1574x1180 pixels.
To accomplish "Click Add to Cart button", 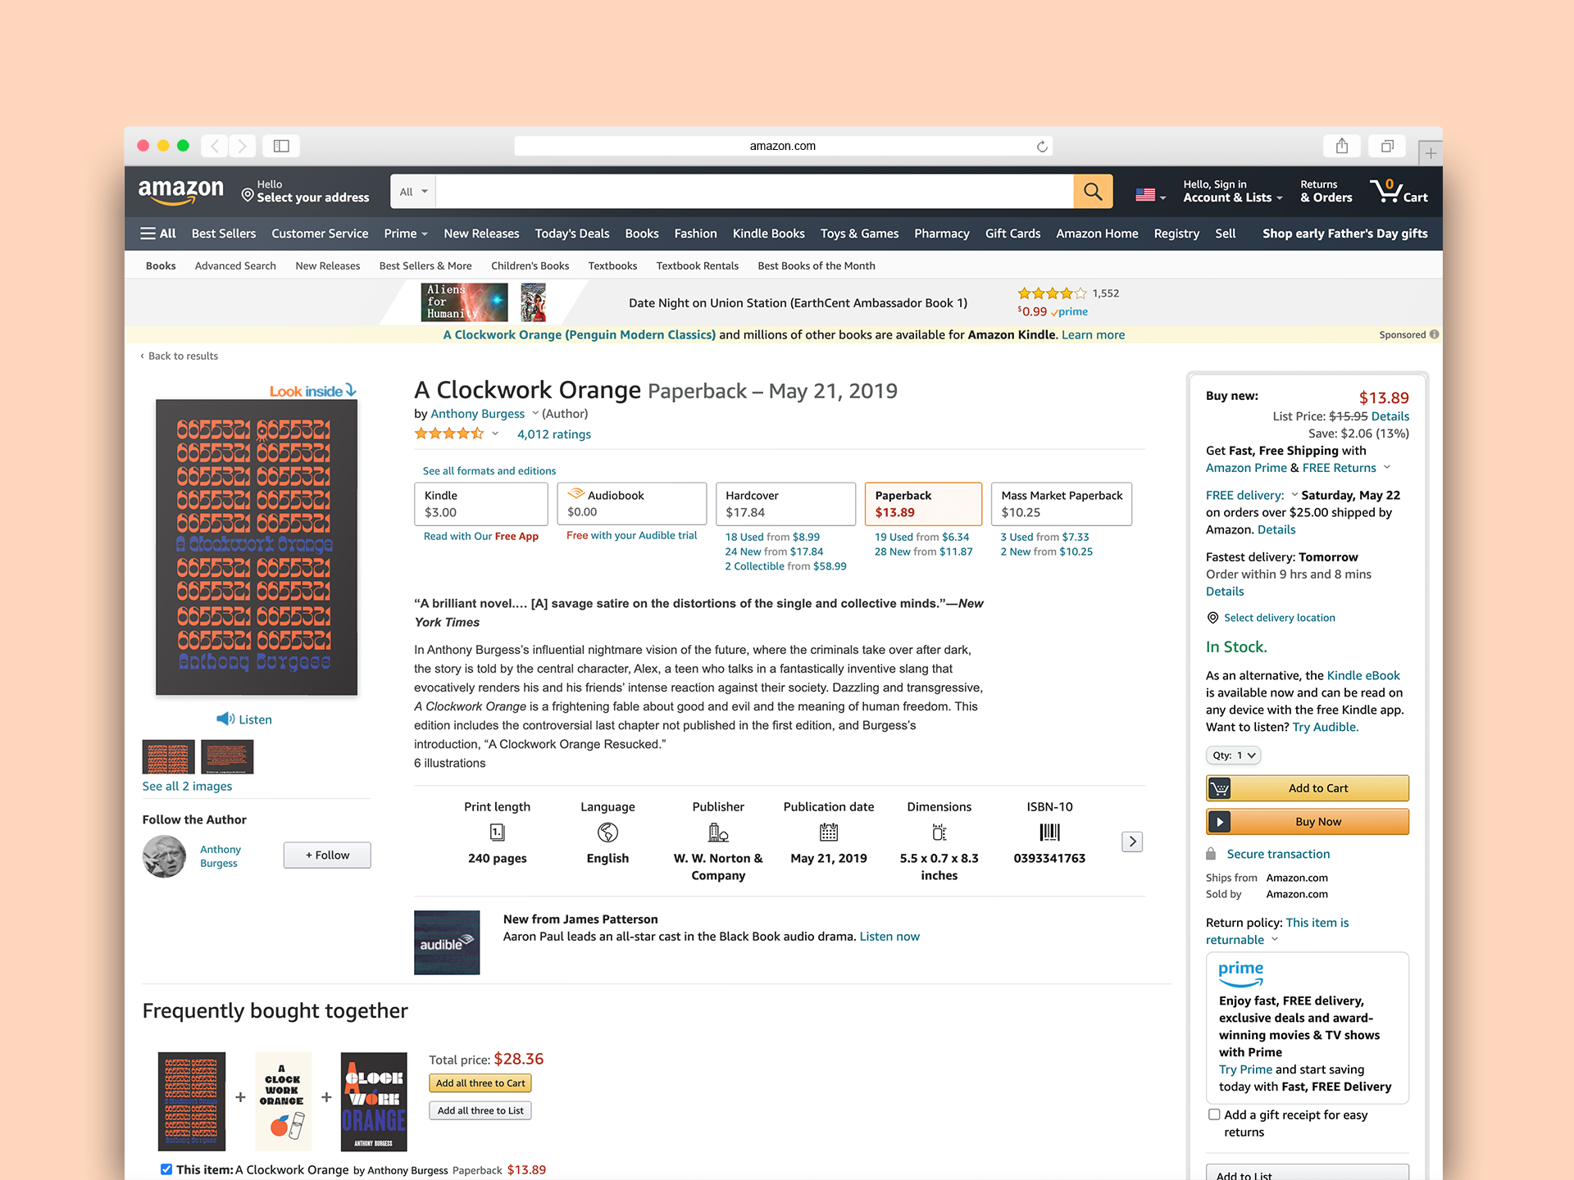I will 1308,788.
